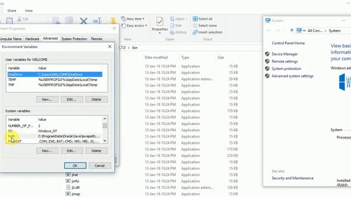Image resolution: width=351 pixels, height=197 pixels.
Task: Open Security and Maintenance link
Action: 292,178
